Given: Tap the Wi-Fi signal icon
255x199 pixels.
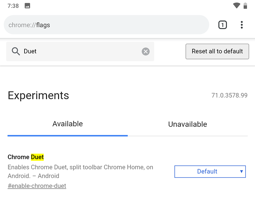Looking at the screenshot, I should (x=237, y=5).
